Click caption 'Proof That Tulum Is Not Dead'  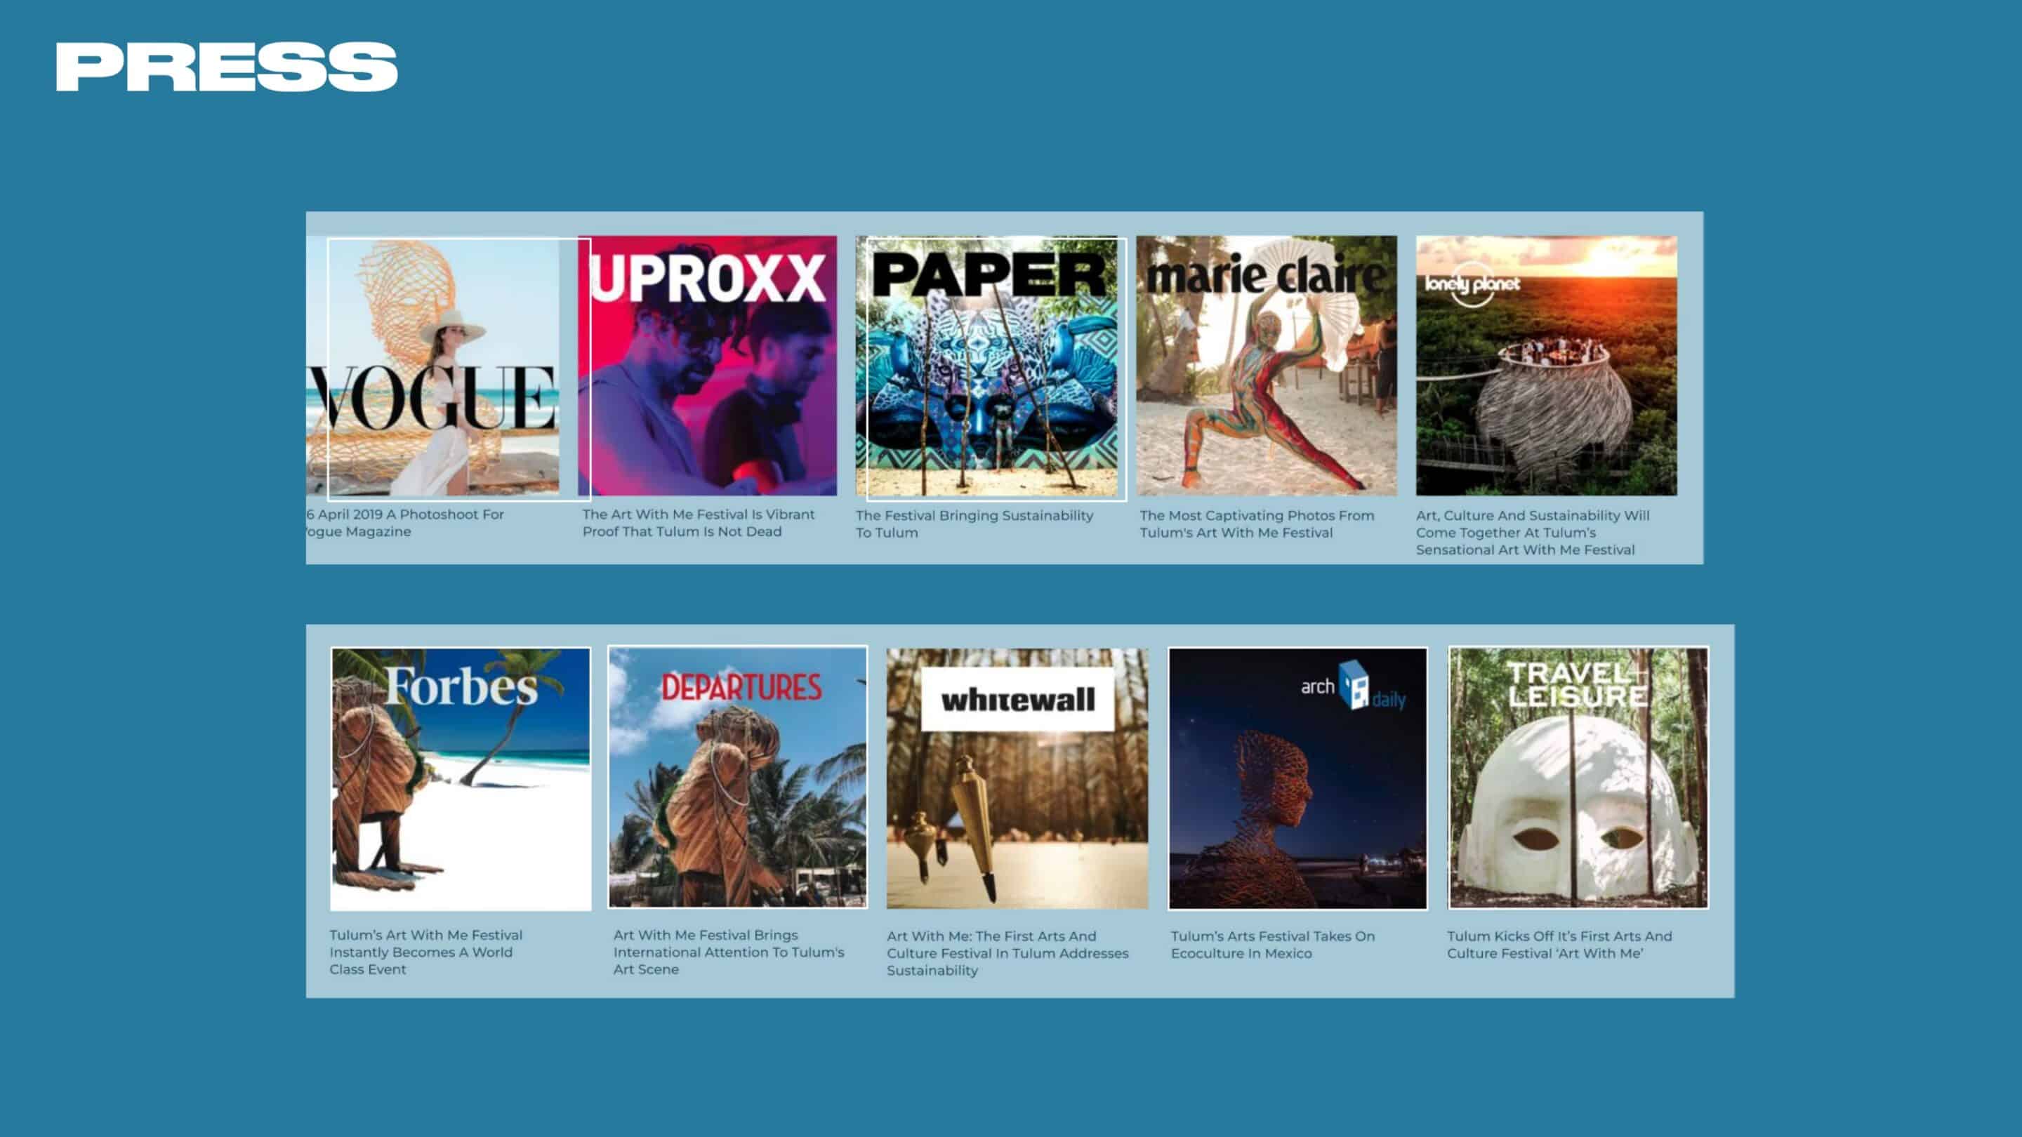tap(682, 531)
